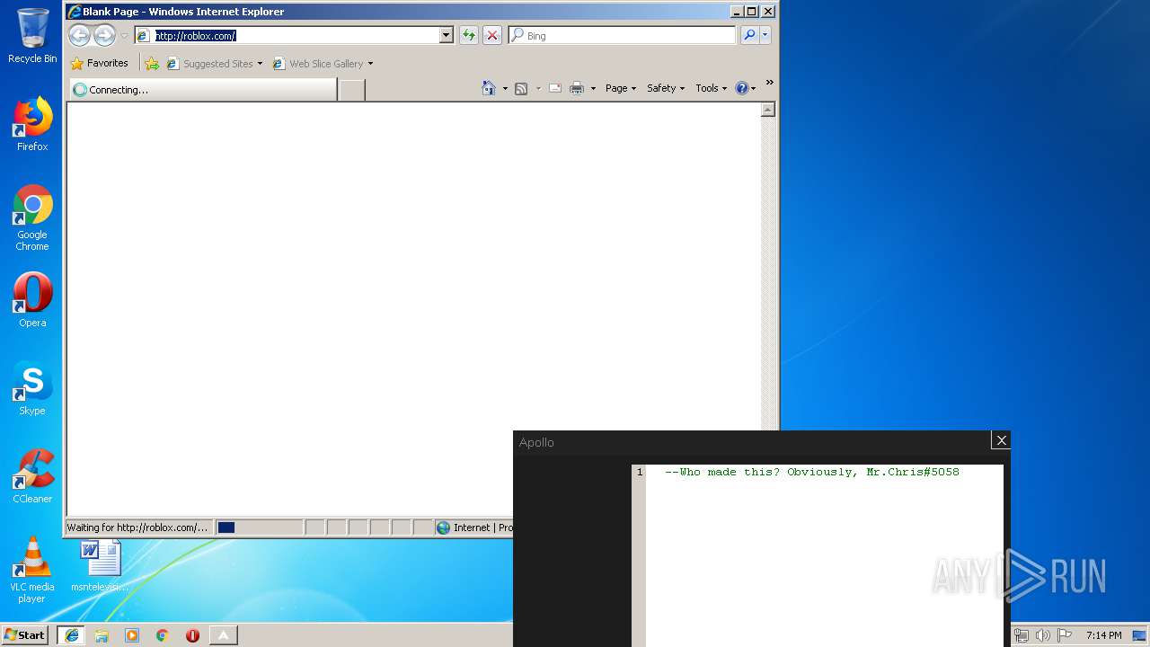Click the Action Center flag tray icon
Viewport: 1150px width, 647px height.
coord(1064,635)
